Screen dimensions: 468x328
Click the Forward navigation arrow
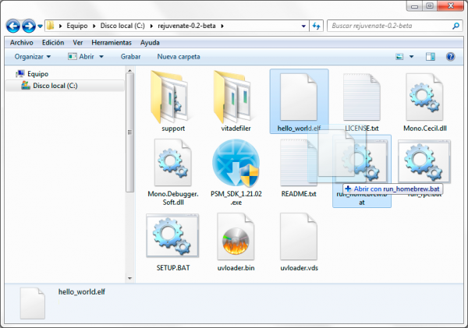[29, 26]
